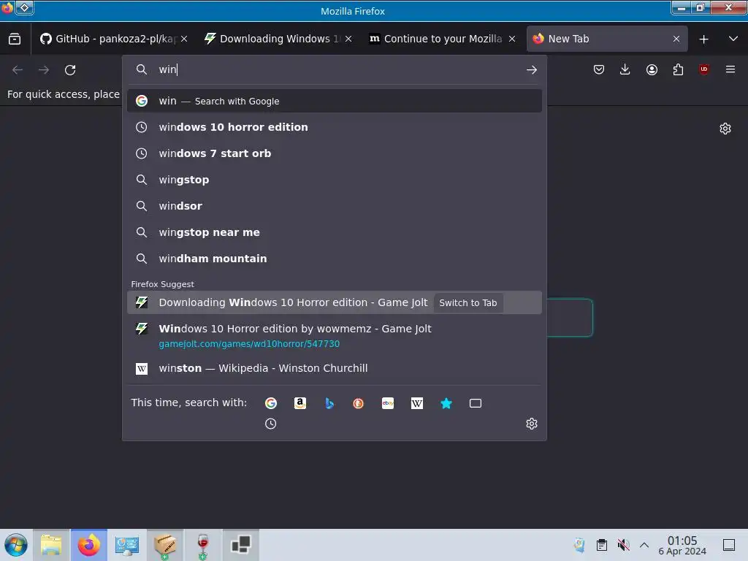This screenshot has width=748, height=561.
Task: Open the Firefox application menu
Action: (730, 69)
